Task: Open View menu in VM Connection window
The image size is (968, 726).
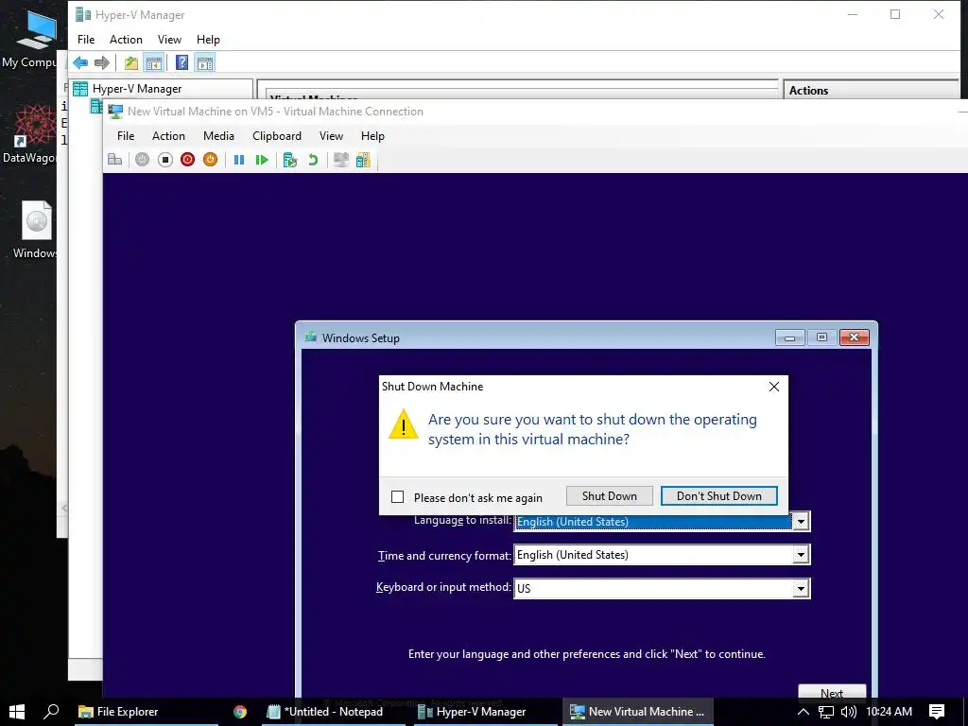Action: (331, 136)
